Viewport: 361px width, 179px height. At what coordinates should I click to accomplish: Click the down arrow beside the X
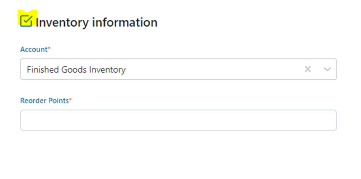[x=327, y=69]
